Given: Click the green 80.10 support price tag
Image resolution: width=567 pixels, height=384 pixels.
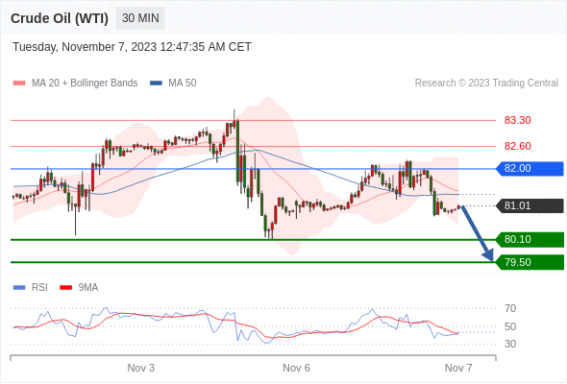Looking at the screenshot, I should click(530, 239).
